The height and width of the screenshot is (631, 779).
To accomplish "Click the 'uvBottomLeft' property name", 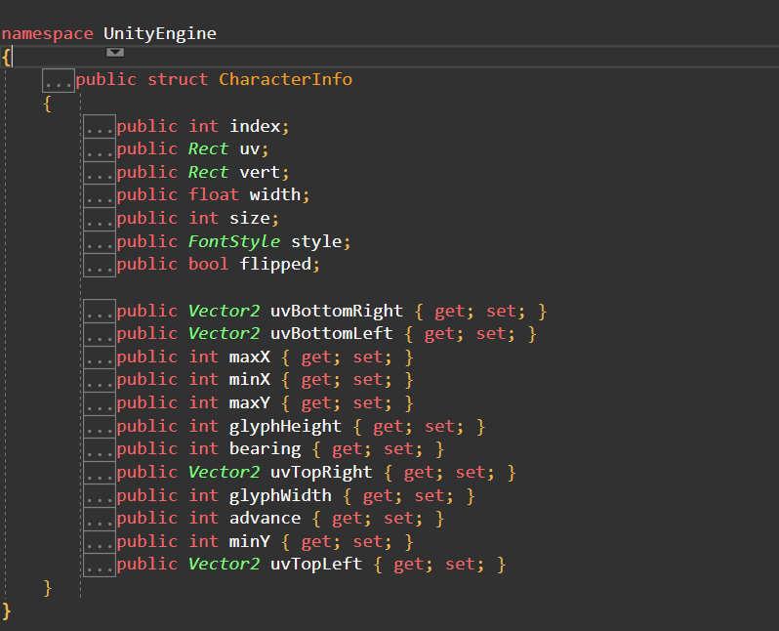I will tap(331, 334).
